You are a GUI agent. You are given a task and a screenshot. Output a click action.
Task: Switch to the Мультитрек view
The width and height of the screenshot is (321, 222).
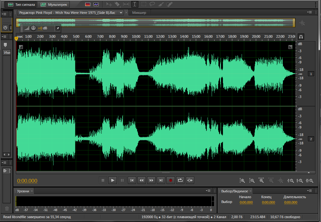[x=54, y=4]
